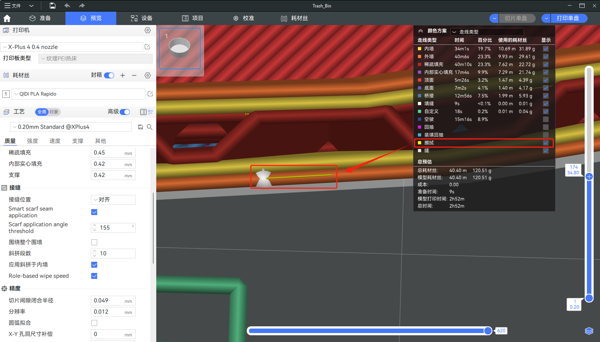Click the home icon in top bar
Viewport: 600px width, 342px height.
click(7, 18)
